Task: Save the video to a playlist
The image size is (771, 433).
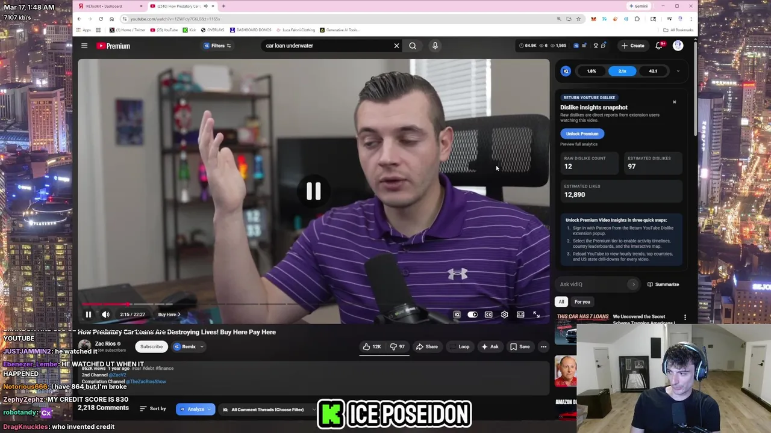Action: pos(520,346)
